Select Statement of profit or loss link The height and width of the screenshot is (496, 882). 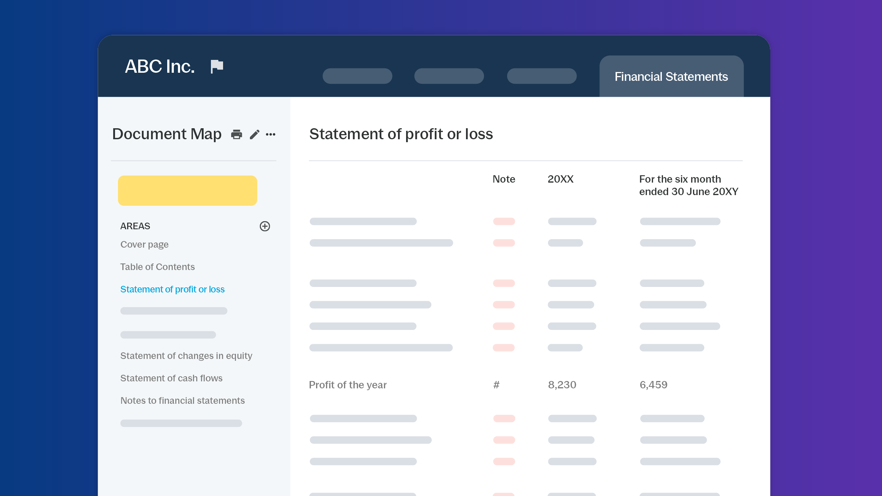[x=172, y=289]
